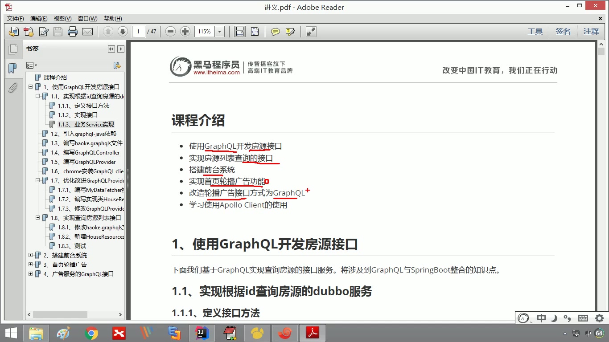Open the bookmarks panel icon
The width and height of the screenshot is (609, 342).
click(x=12, y=68)
